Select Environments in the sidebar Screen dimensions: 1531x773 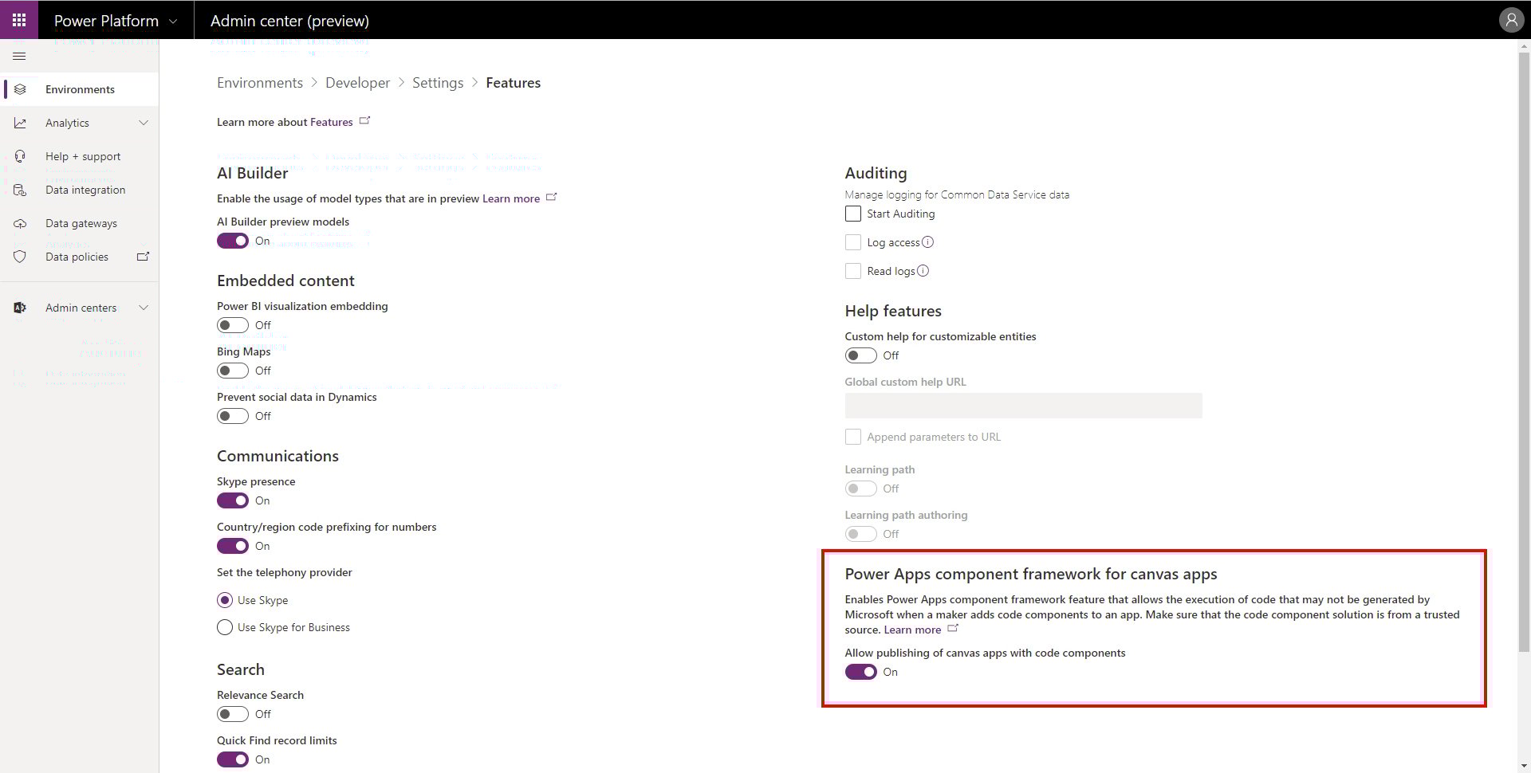pos(80,88)
